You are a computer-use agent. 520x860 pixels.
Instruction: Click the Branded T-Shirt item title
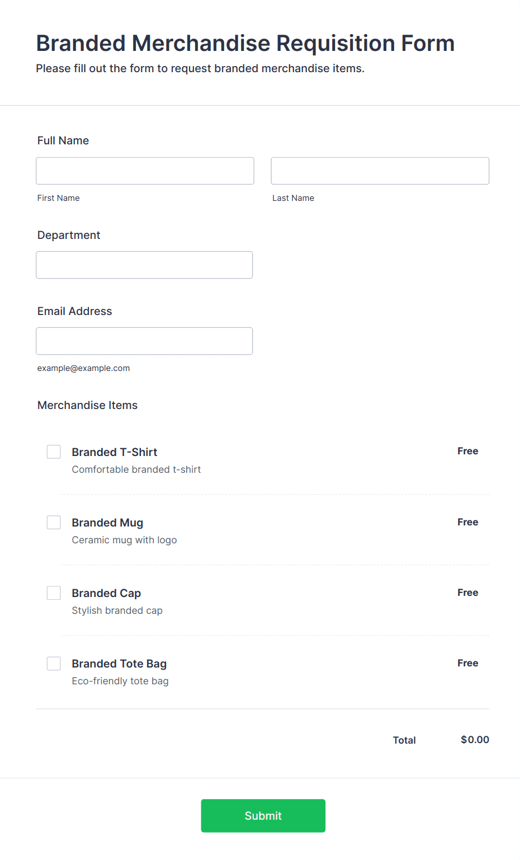115,452
